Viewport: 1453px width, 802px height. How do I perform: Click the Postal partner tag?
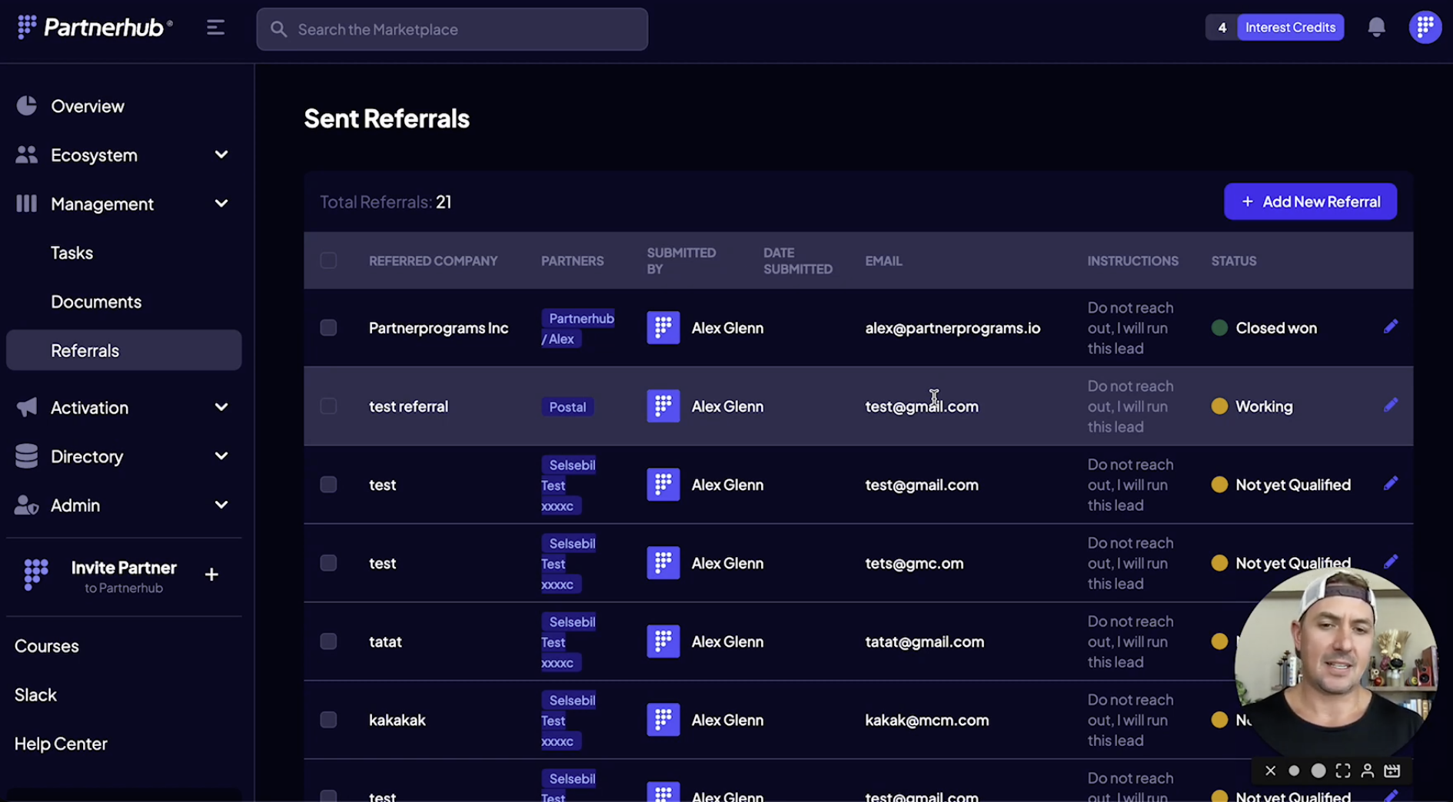pyautogui.click(x=567, y=406)
